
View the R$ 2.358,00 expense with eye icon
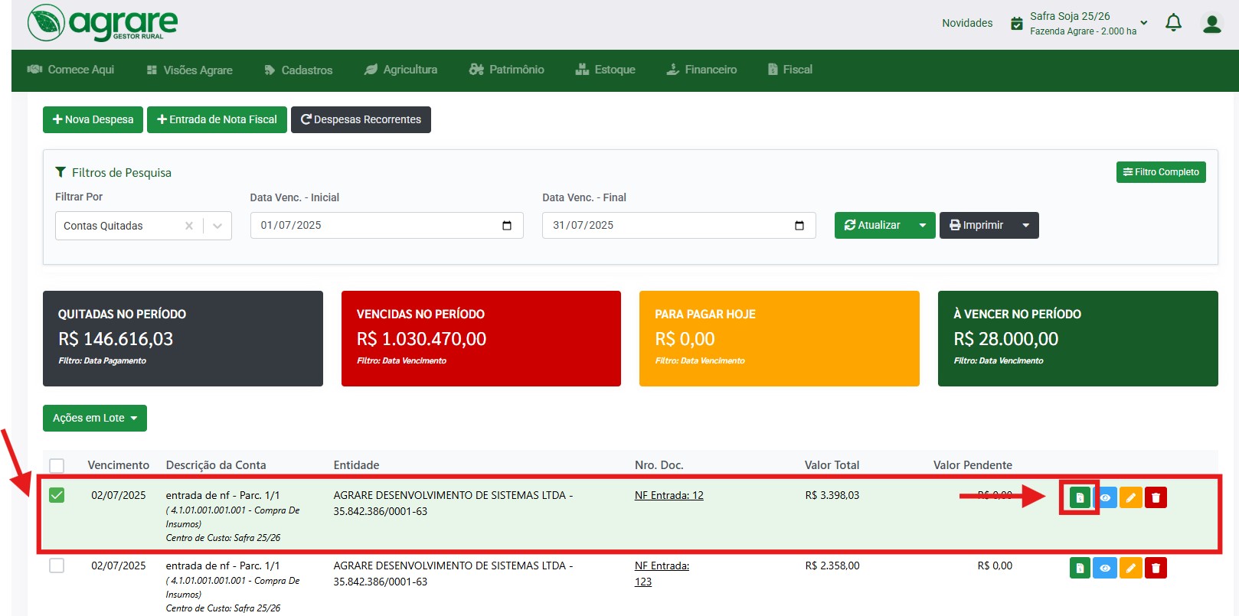coord(1105,568)
